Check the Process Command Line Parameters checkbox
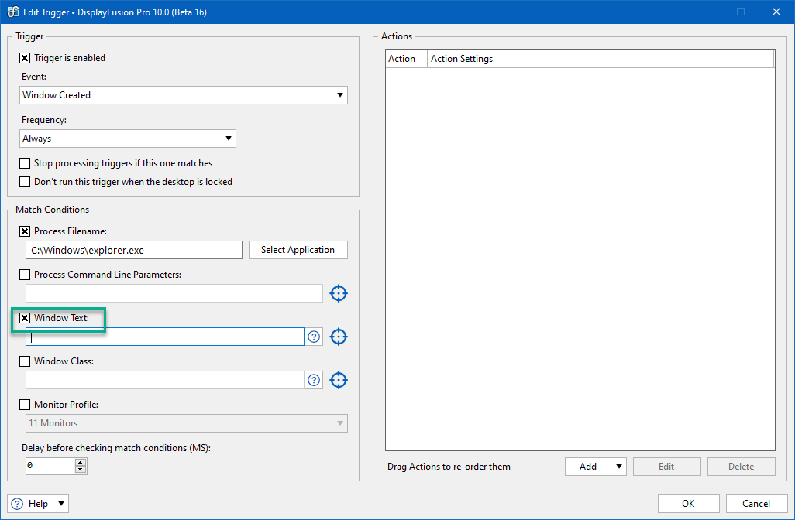The width and height of the screenshot is (795, 520). point(24,275)
